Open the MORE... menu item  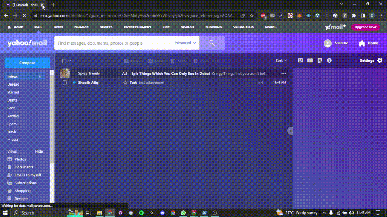pos(271,27)
